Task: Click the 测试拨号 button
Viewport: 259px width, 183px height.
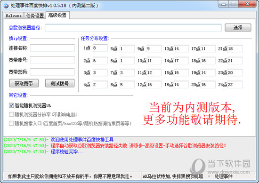Action: (60, 83)
